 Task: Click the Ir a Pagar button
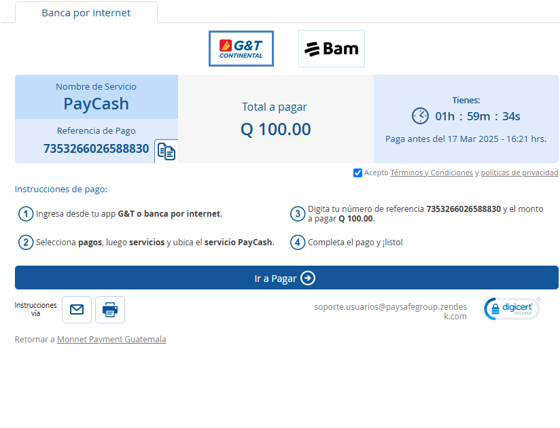coord(286,278)
